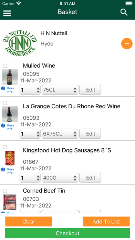Tick the La Grange Cotes Du Rhone checkbox
This screenshot has width=135, height=240.
pyautogui.click(x=5, y=103)
